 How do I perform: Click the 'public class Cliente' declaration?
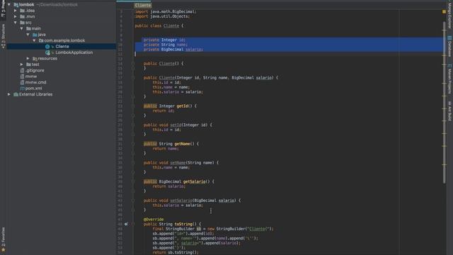click(x=159, y=25)
